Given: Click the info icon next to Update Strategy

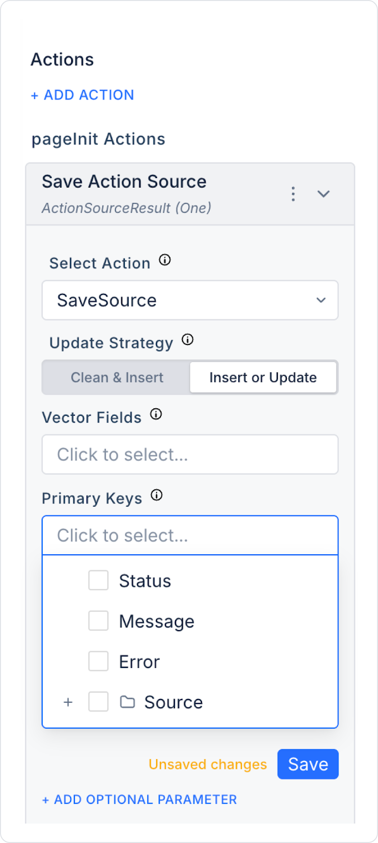Looking at the screenshot, I should click(188, 339).
